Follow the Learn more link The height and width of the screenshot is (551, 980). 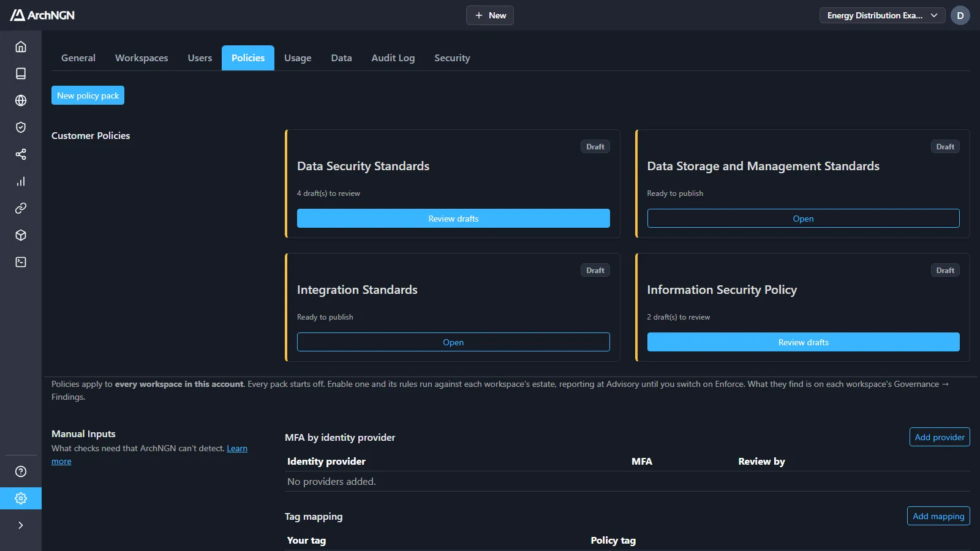tap(236, 449)
